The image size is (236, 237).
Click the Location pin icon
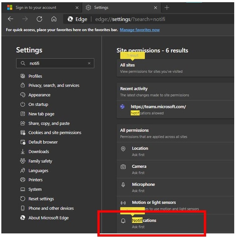coord(123,149)
